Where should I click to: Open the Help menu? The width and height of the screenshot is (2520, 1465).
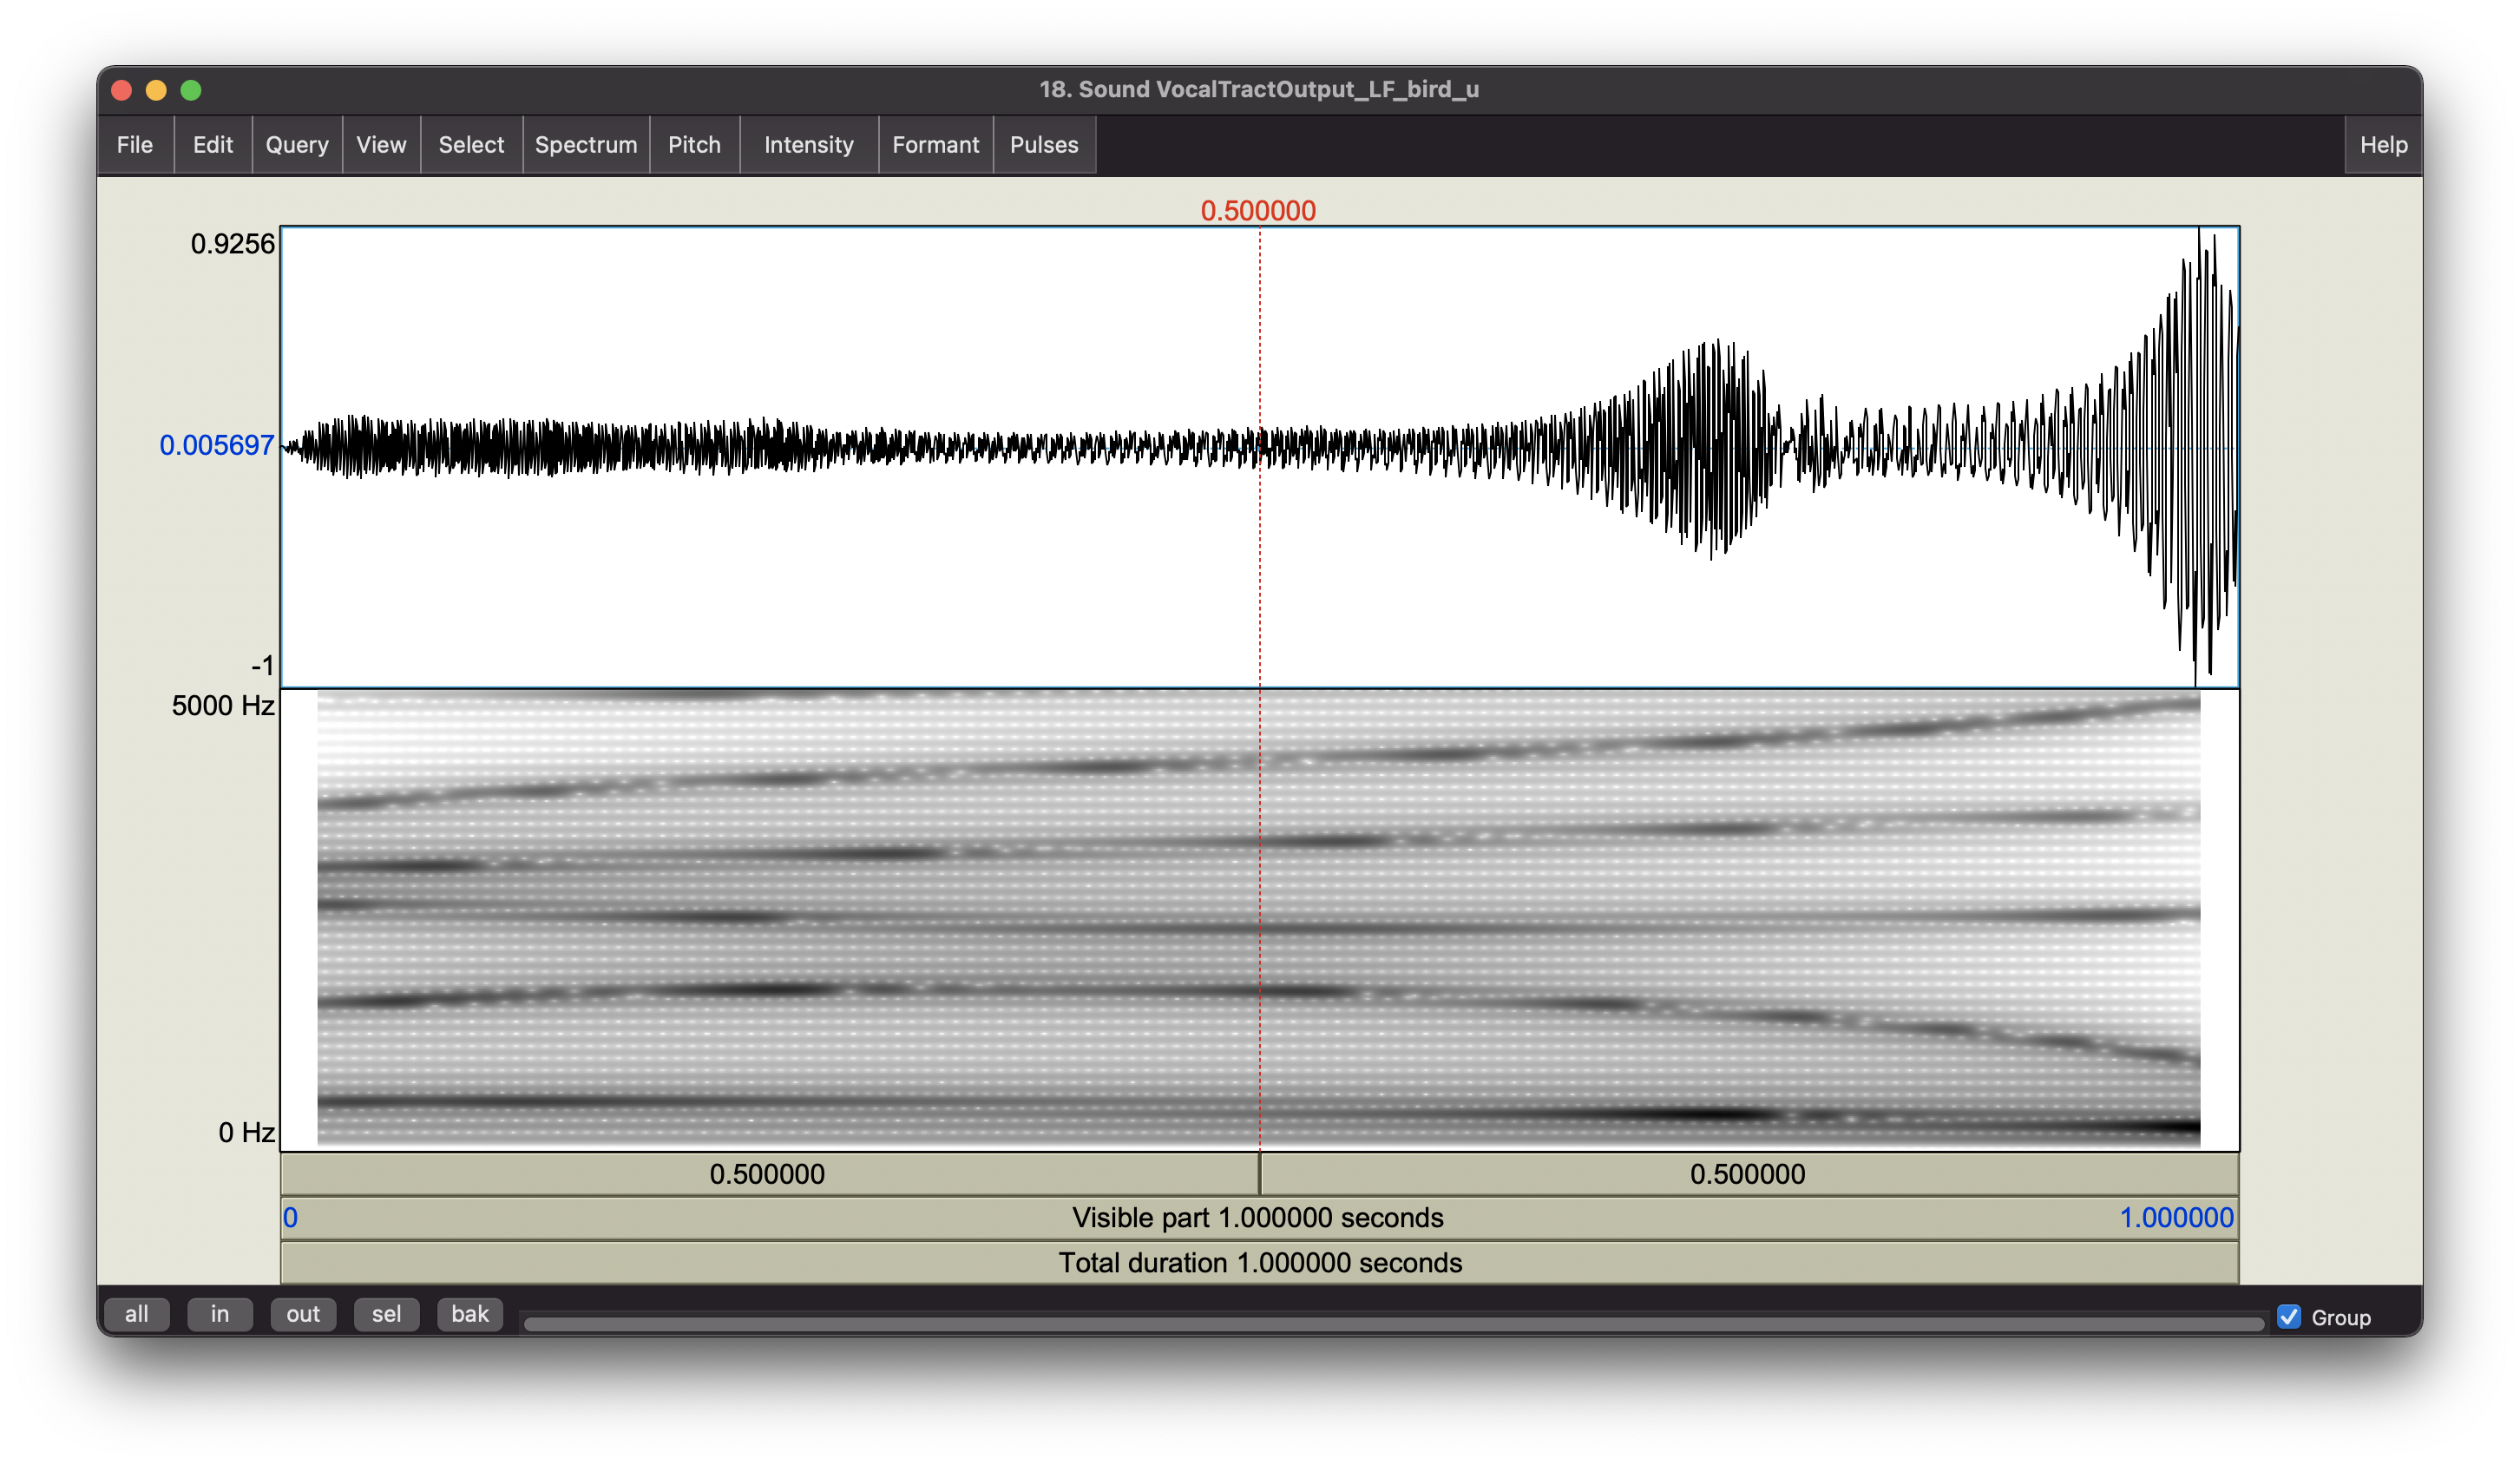click(x=2382, y=145)
